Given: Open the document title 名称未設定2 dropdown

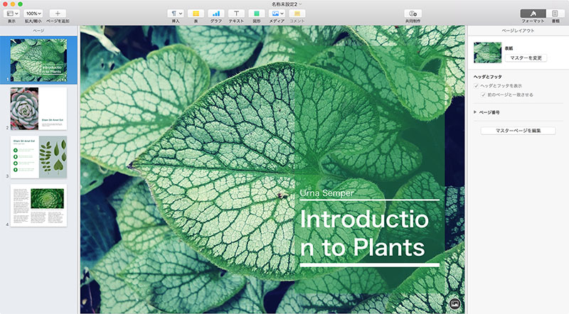Looking at the screenshot, I should [x=287, y=4].
